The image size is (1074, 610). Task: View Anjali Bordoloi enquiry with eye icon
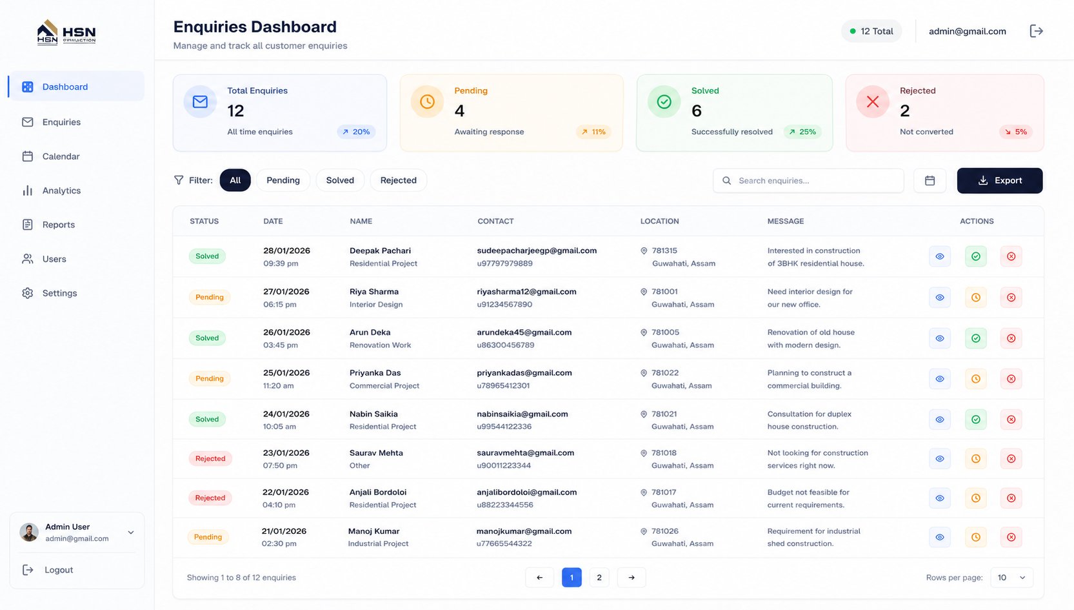[x=940, y=498]
